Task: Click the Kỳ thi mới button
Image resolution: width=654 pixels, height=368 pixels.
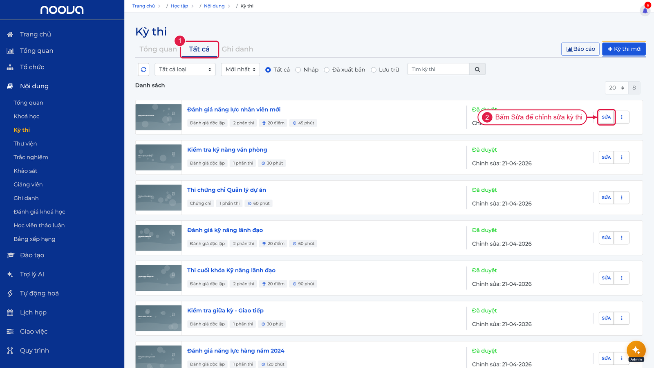Action: 624,49
